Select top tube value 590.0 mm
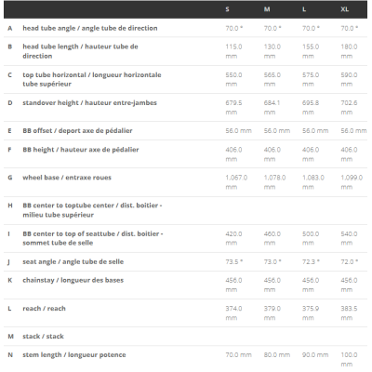 point(349,79)
